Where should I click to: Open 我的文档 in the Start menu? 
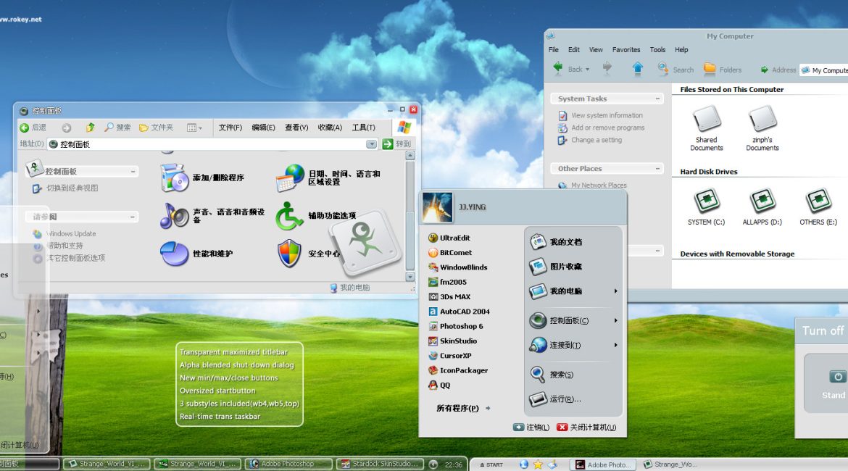(555, 242)
